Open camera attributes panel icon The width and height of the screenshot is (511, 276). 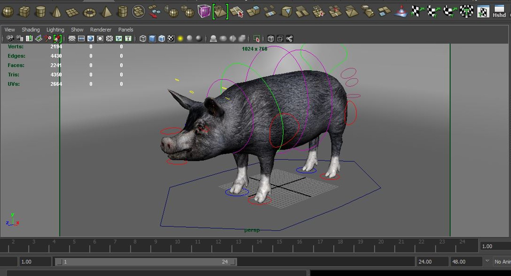pos(20,39)
